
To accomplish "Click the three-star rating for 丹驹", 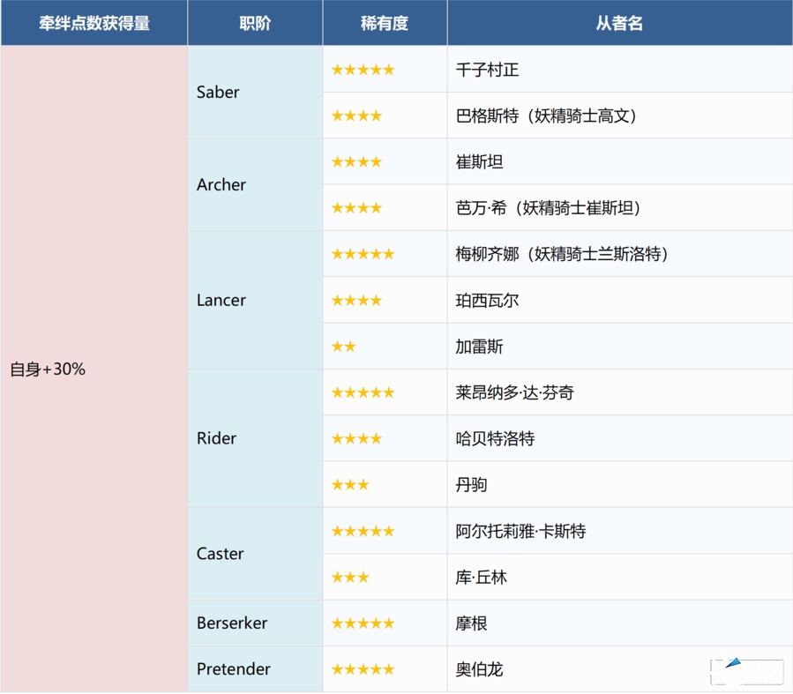I will click(350, 485).
